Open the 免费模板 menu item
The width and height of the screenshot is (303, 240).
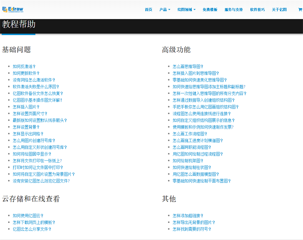(x=210, y=9)
